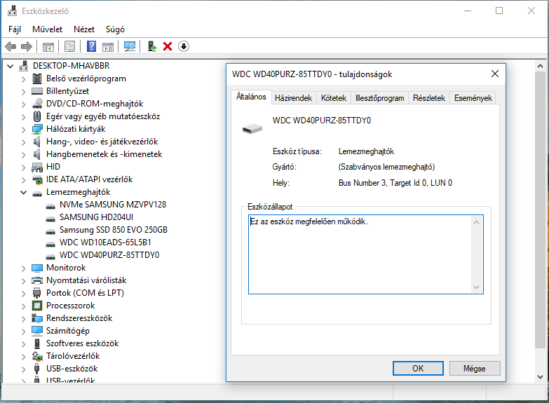
Task: Click the Update driver toolbar icon
Action: tap(152, 46)
